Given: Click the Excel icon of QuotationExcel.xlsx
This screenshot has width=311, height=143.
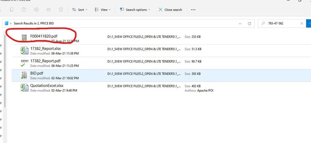Looking at the screenshot, I should (x=24, y=88).
